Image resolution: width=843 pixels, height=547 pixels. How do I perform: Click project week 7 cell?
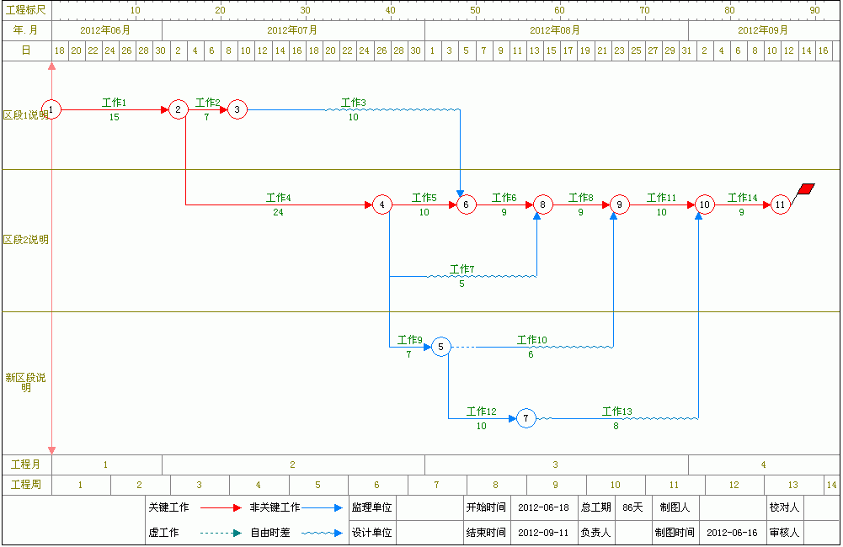[437, 485]
